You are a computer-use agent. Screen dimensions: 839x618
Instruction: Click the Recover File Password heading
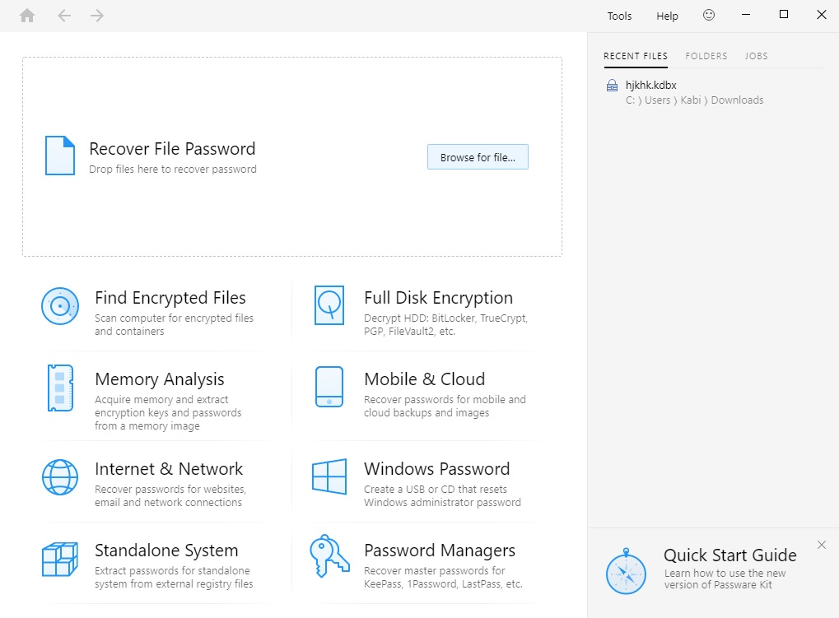pos(172,149)
